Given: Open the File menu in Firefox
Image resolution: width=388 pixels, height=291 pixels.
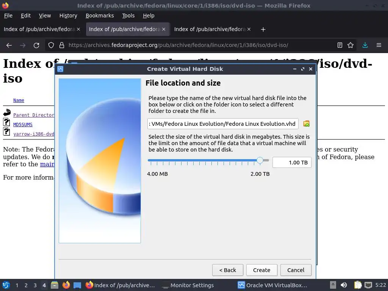Looking at the screenshot, I should coord(8,16).
